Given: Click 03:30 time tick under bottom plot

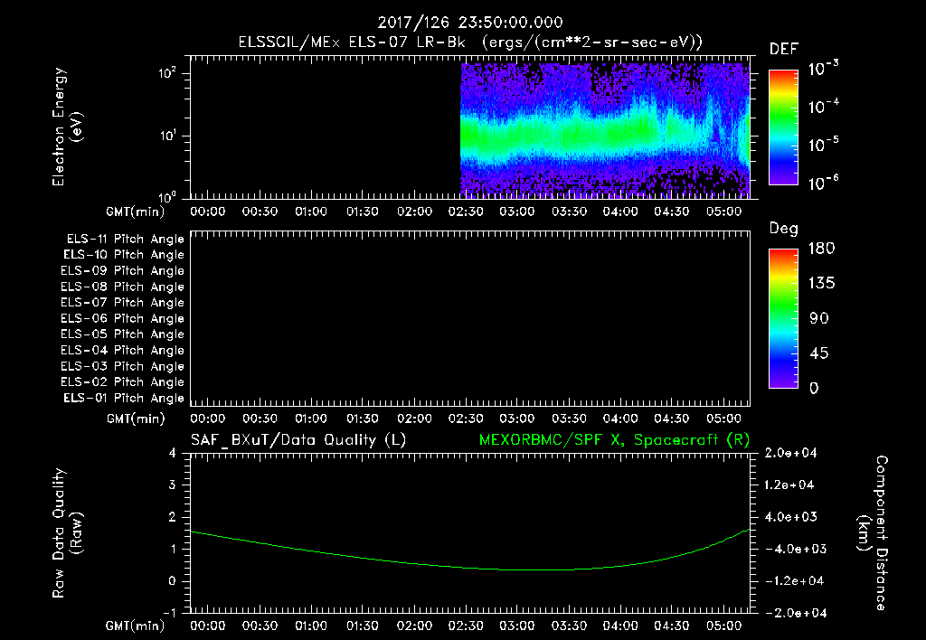Looking at the screenshot, I should [569, 626].
